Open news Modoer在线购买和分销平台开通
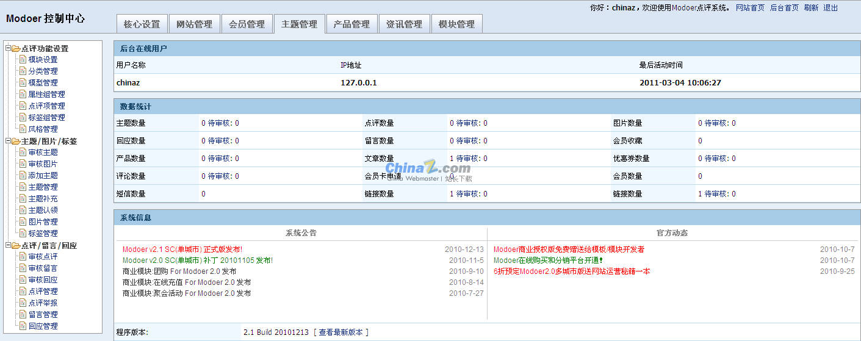Viewport: 861px width, 341px height. [x=548, y=260]
